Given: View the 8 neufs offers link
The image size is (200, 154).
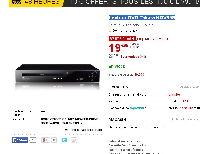Looking at the screenshot, I should pyautogui.click(x=114, y=75).
